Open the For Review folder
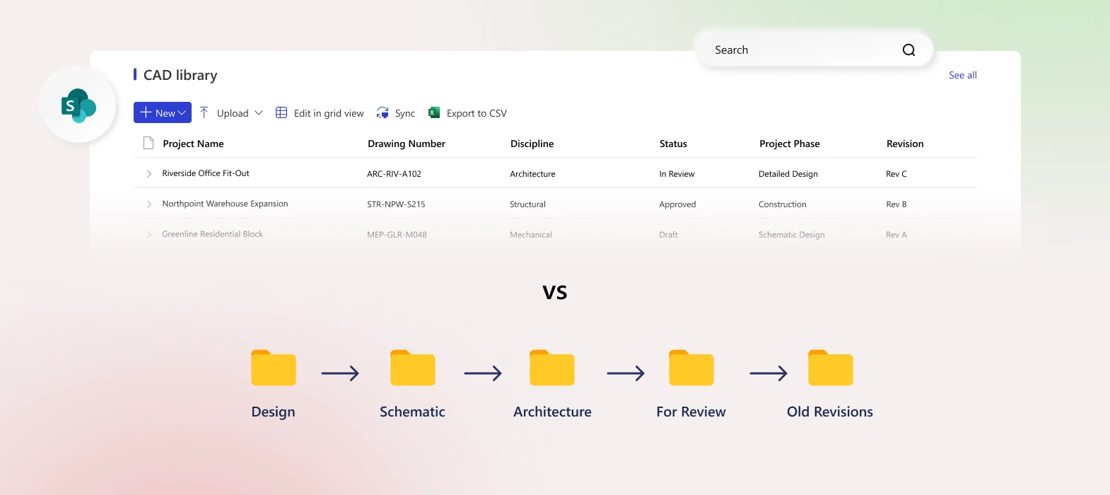This screenshot has height=495, width=1110. [691, 368]
